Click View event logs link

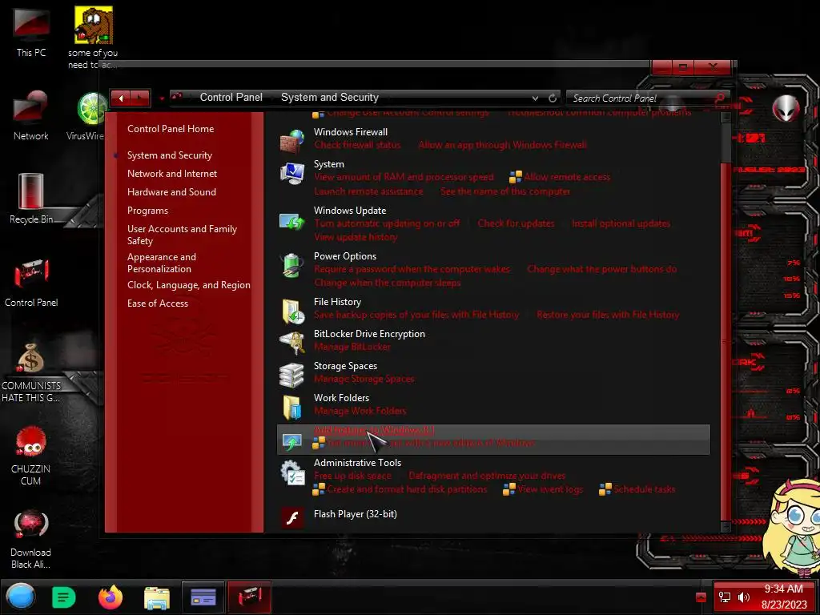pyautogui.click(x=550, y=489)
